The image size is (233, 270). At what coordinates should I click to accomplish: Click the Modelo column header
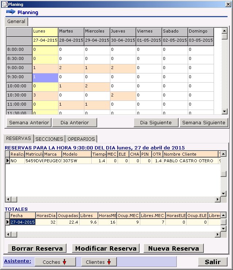[x=77, y=154]
